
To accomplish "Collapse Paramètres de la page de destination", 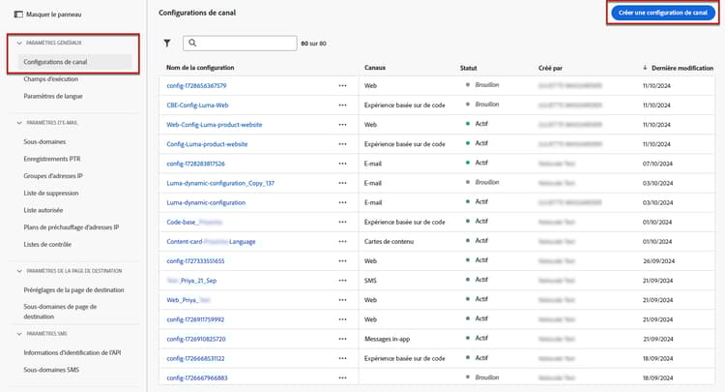I will [19, 269].
